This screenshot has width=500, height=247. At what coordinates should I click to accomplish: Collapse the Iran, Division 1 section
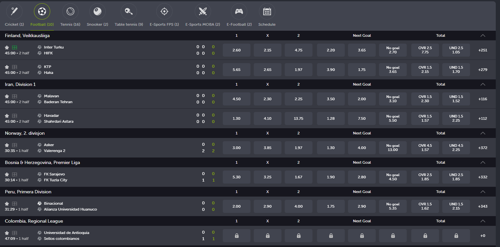(483, 84)
